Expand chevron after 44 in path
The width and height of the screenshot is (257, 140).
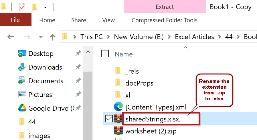coord(238,37)
